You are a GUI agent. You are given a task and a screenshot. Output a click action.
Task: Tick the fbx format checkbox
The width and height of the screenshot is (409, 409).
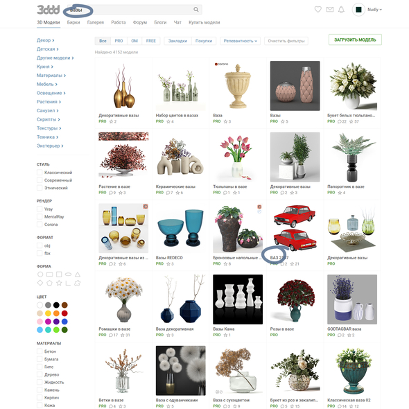(x=40, y=253)
